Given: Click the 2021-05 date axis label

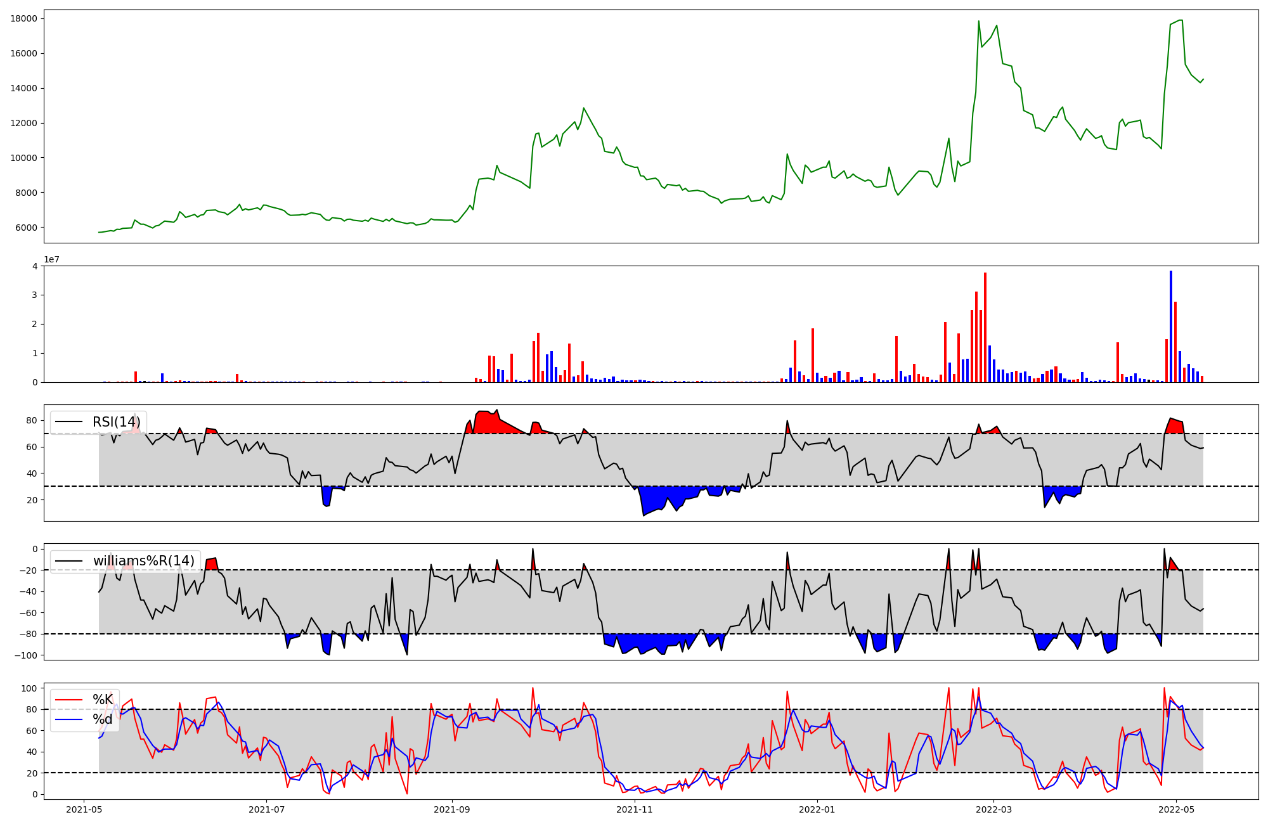Looking at the screenshot, I should click(84, 809).
